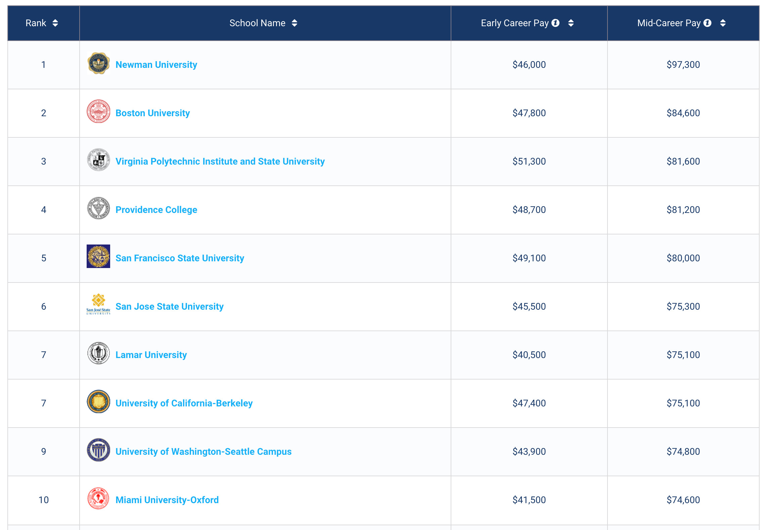
Task: Click Lamar University's $40,500 early pay
Action: (529, 355)
